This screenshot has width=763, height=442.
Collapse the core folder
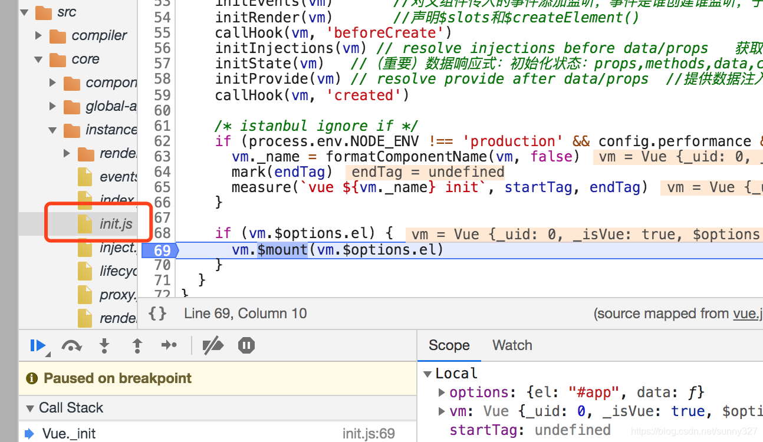[39, 59]
